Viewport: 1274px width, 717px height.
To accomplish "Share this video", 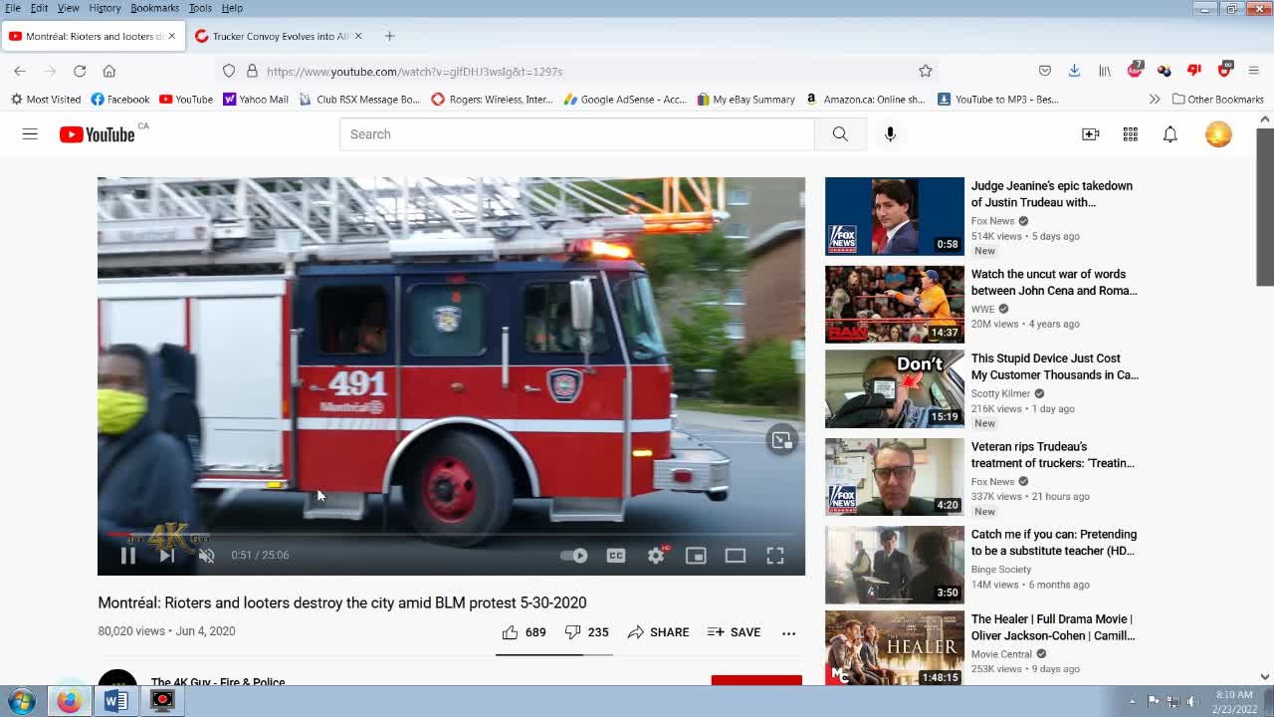I will [658, 632].
